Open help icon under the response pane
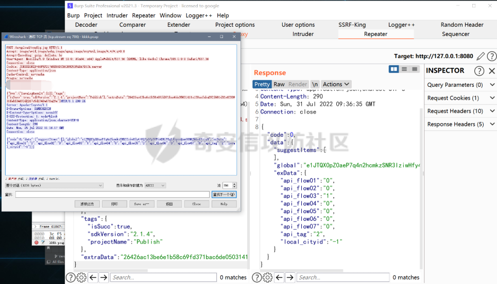Screen dimensions: 497x284 click(256, 277)
